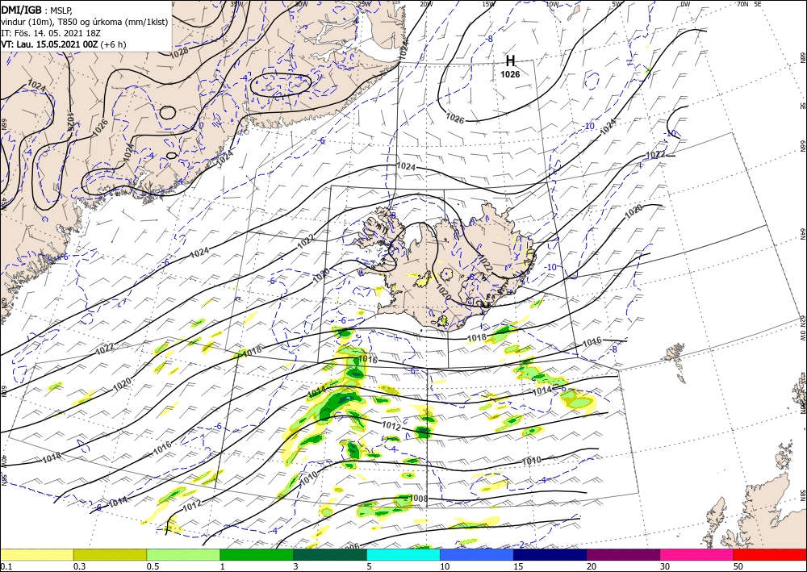
Task: Click the H high-pressure symbol
Action: (510, 61)
